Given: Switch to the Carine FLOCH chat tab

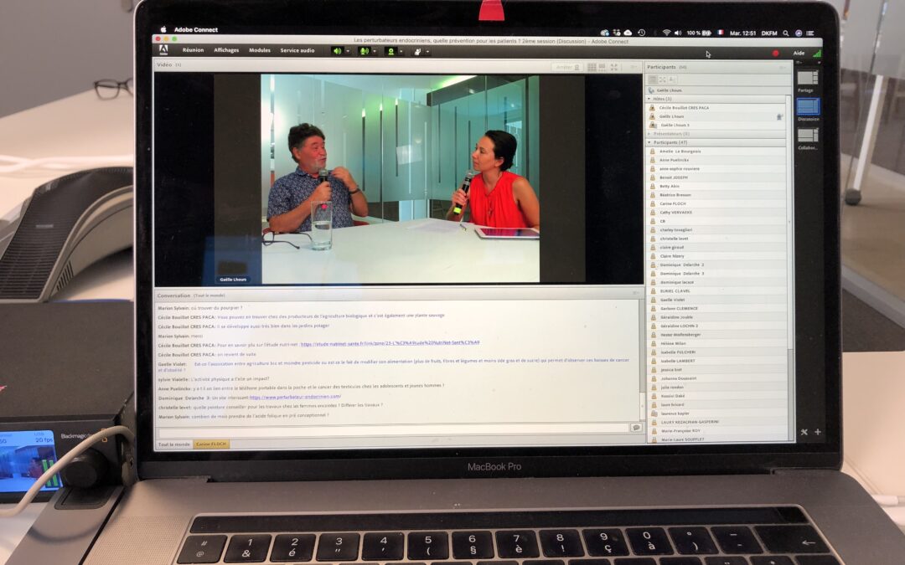Looking at the screenshot, I should tap(211, 444).
